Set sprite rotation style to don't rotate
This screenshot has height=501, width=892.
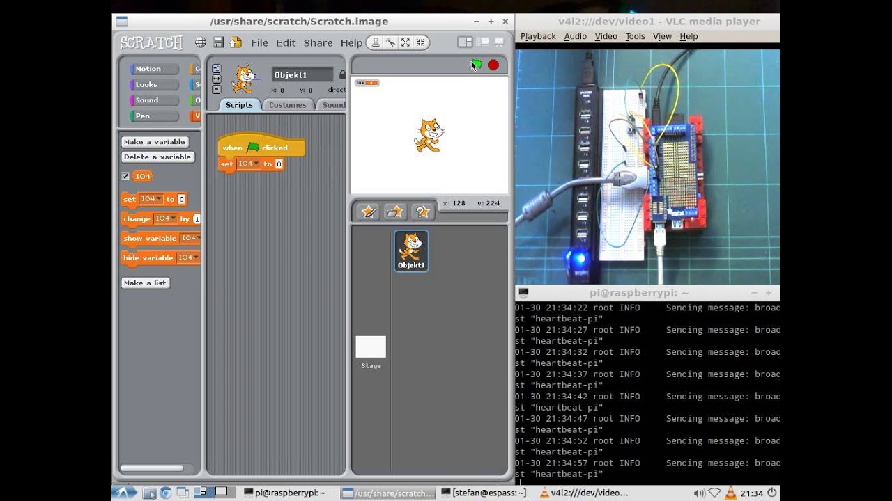point(217,89)
